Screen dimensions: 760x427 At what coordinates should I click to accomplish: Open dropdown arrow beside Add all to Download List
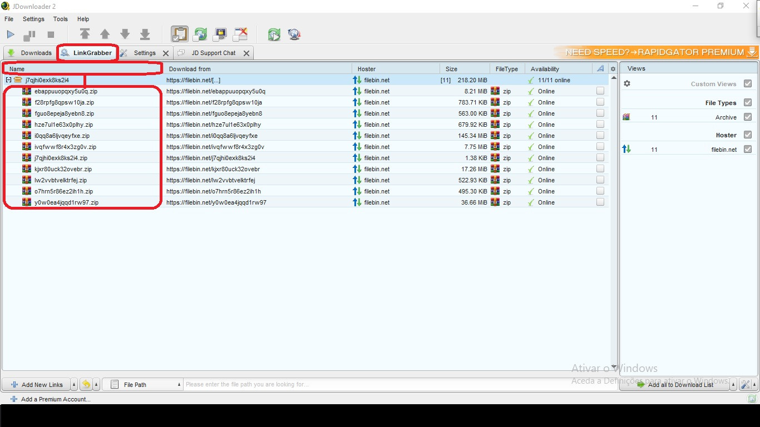[x=734, y=385]
